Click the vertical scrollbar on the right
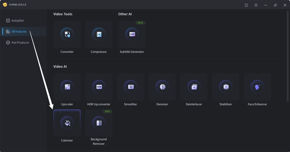Image resolution: width=290 pixels, height=152 pixels. click(x=288, y=56)
